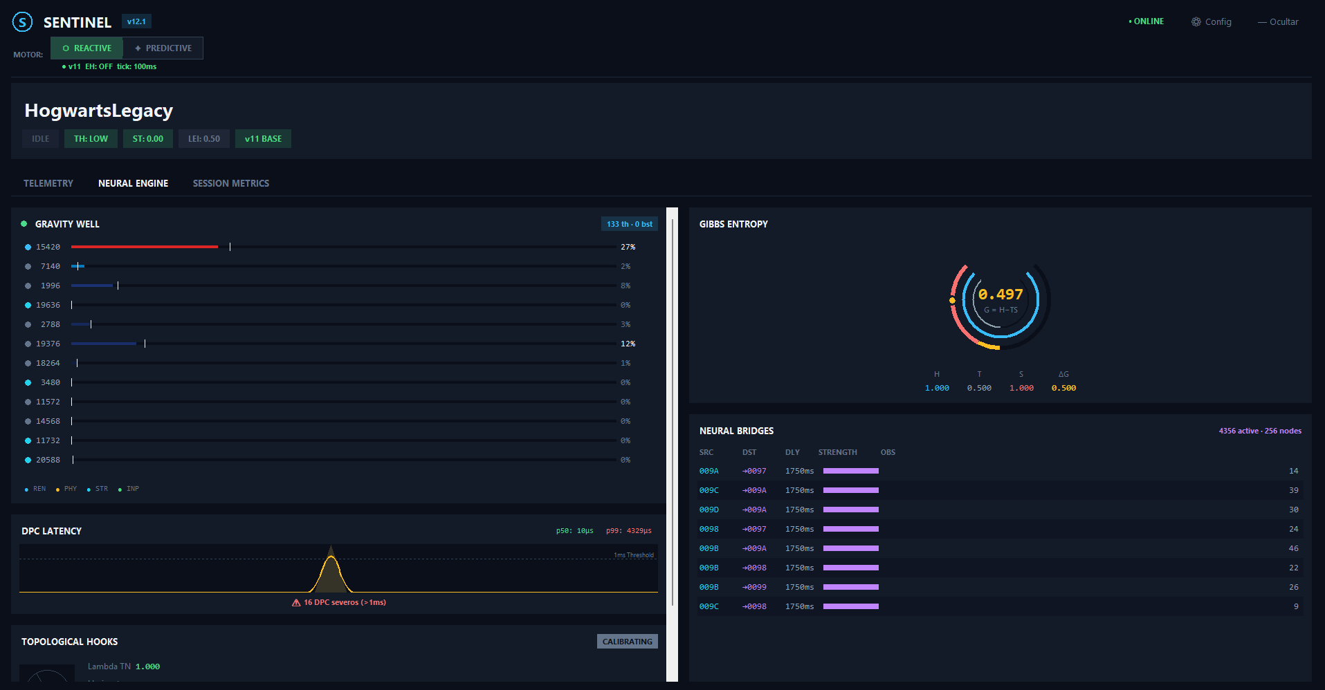
Task: Click the blue load bar for 1996
Action: (x=92, y=286)
